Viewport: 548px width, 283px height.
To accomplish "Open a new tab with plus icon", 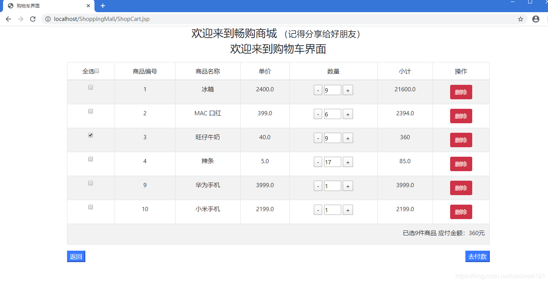I will 102,6.
